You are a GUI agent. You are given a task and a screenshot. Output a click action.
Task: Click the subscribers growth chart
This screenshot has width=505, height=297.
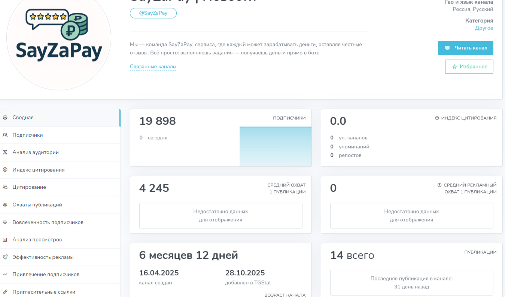(275, 146)
